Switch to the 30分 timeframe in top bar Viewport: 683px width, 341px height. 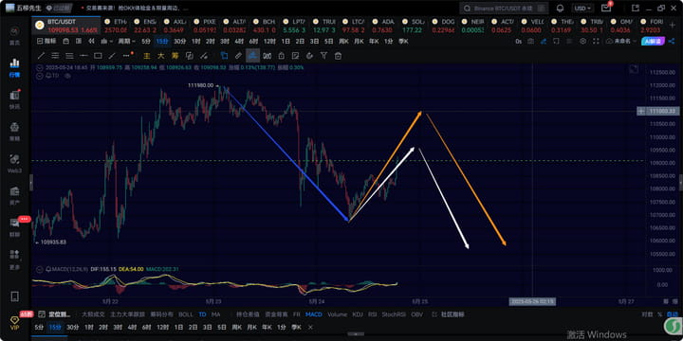pyautogui.click(x=179, y=42)
